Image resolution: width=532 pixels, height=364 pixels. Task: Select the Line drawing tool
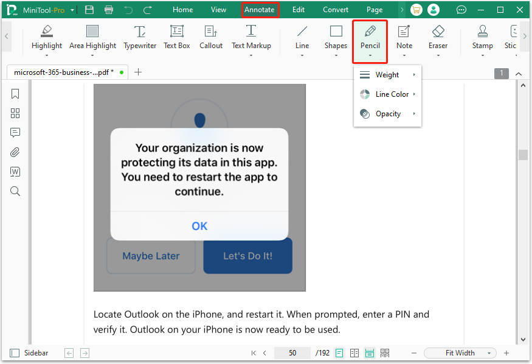pyautogui.click(x=302, y=37)
